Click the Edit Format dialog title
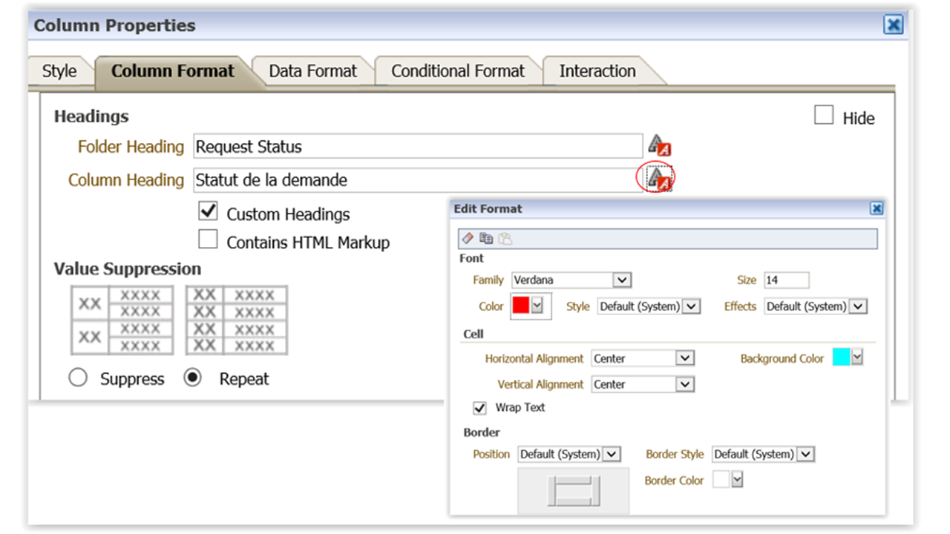Viewport: 950px width, 534px height. pyautogui.click(x=488, y=209)
